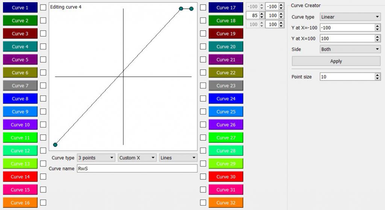Click the orange Curve 16 button

click(20, 202)
